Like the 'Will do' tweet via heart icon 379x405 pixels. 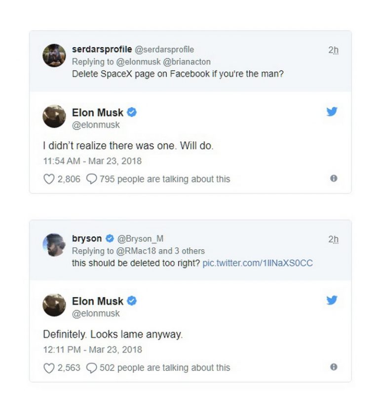49,179
